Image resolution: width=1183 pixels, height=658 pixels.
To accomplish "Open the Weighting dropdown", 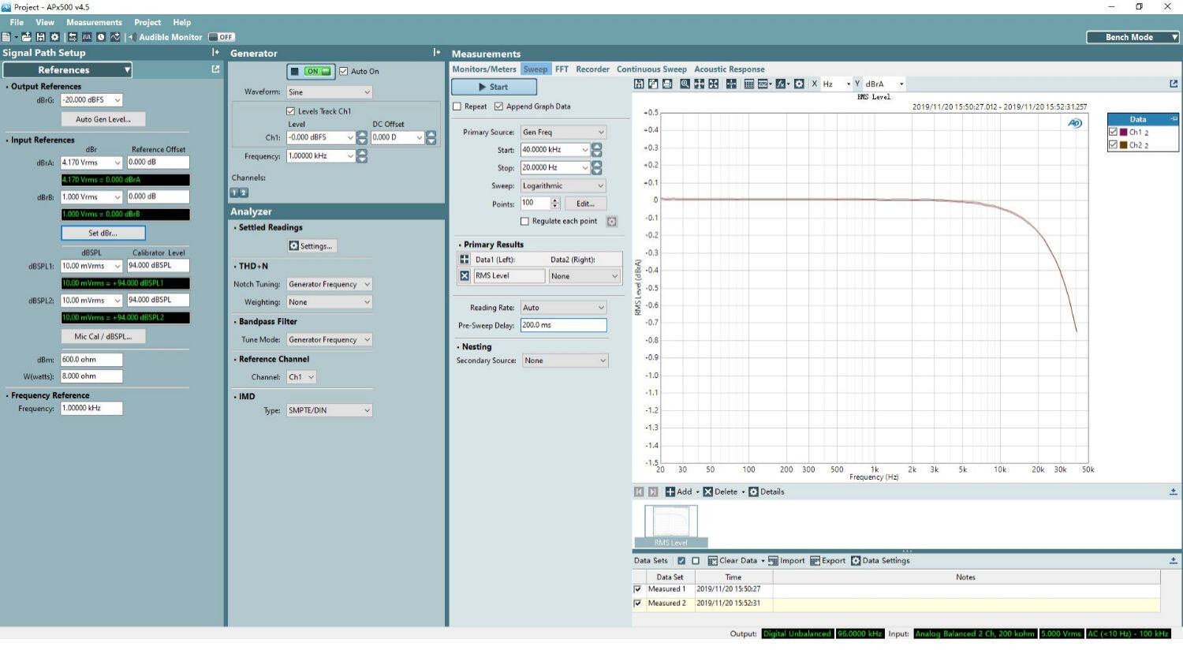I will pyautogui.click(x=329, y=302).
